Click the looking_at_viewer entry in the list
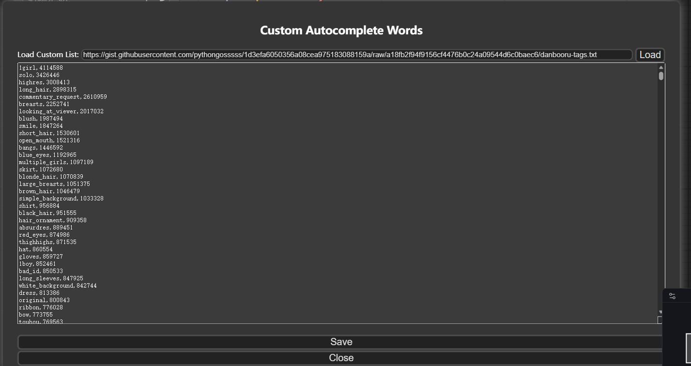Image resolution: width=691 pixels, height=366 pixels. 61,111
